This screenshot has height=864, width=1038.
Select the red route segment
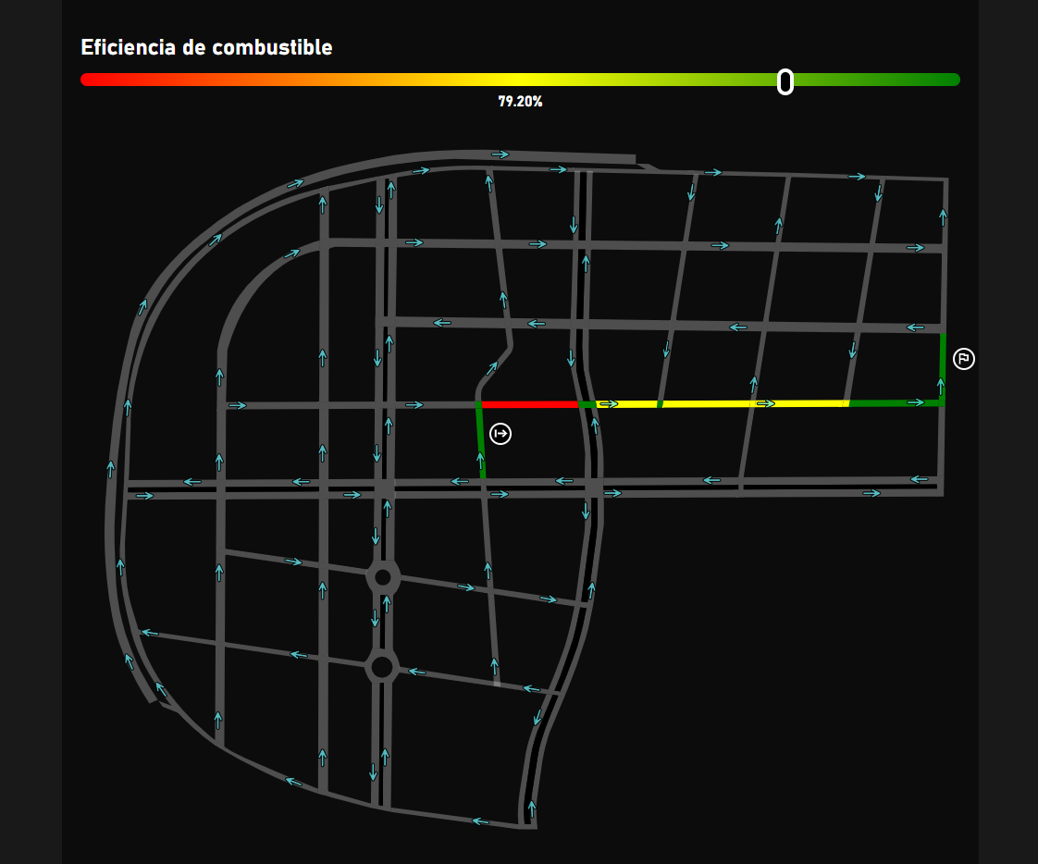pyautogui.click(x=529, y=404)
